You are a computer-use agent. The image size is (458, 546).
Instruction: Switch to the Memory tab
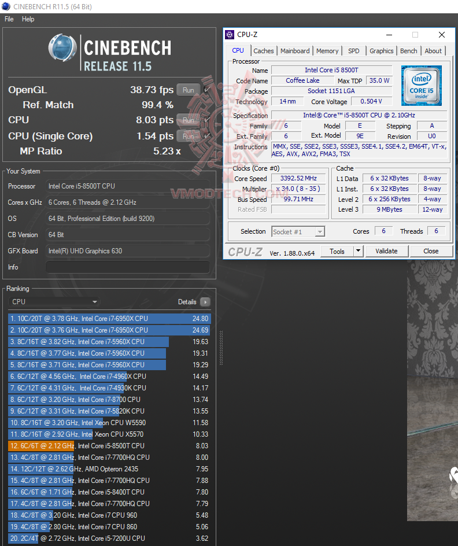point(327,51)
